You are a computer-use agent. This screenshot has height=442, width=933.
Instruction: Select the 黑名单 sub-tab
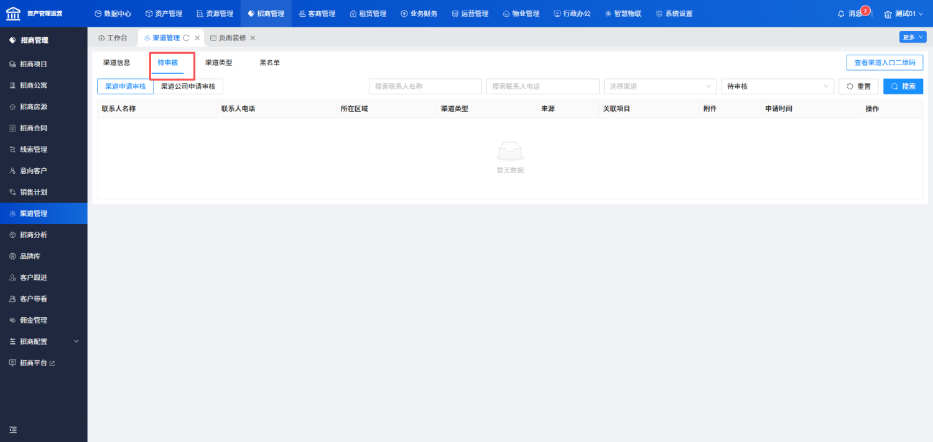click(x=269, y=63)
